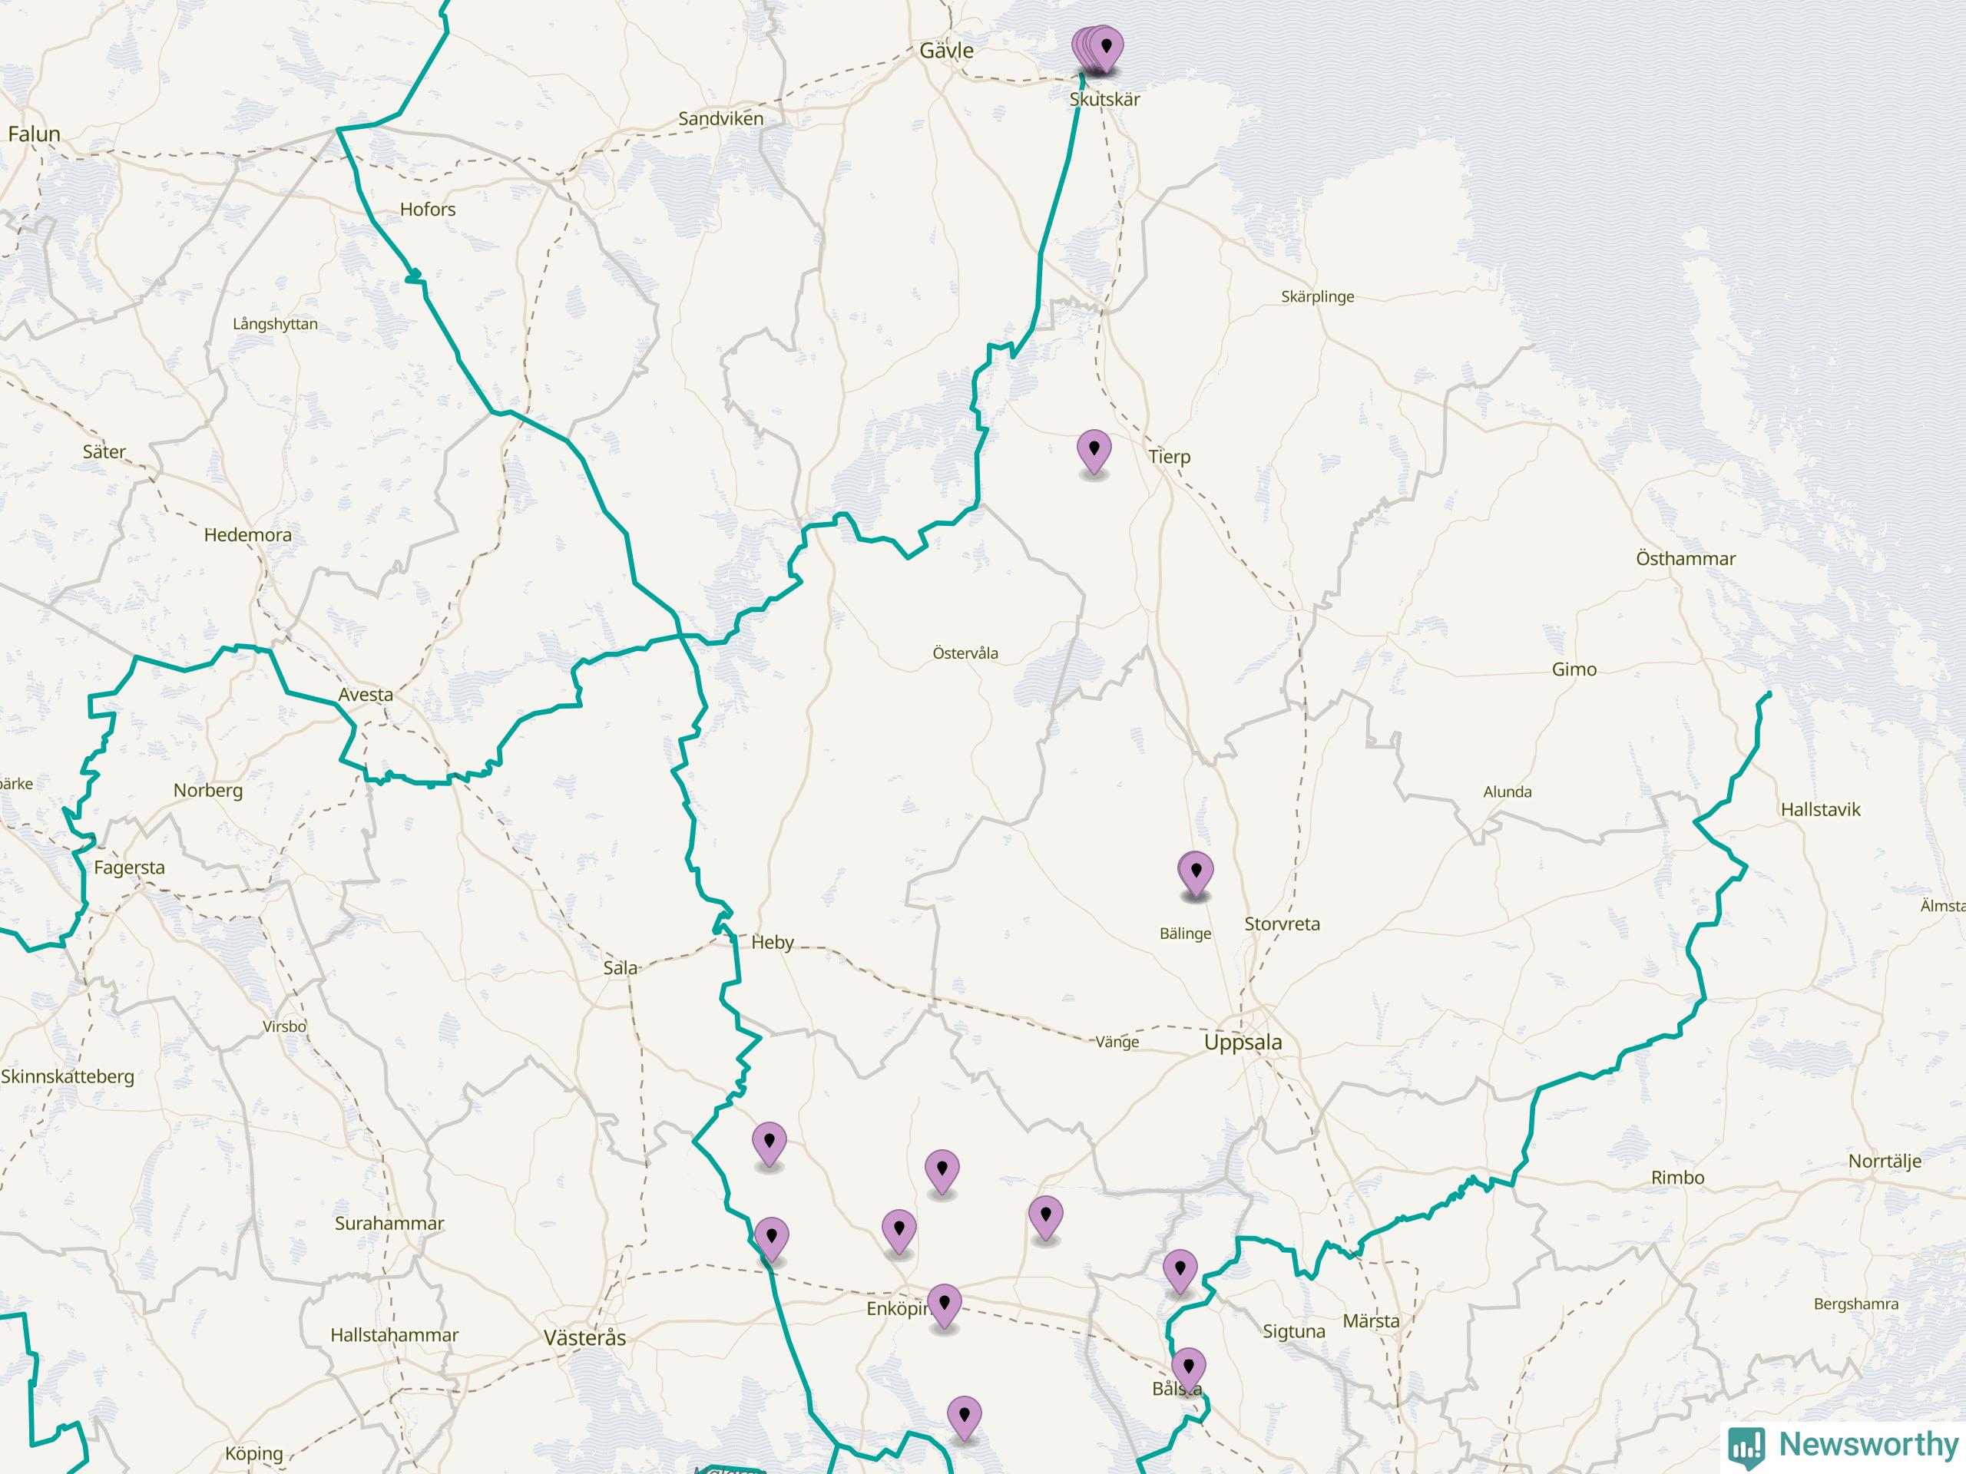The height and width of the screenshot is (1474, 1966).
Task: Click the Västerås city label
Action: [x=585, y=1337]
